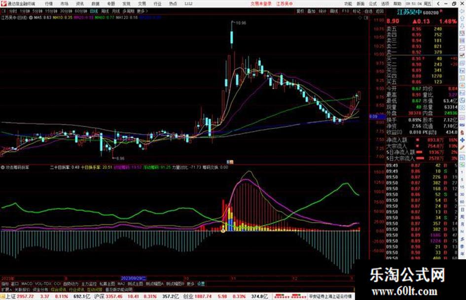466x300 pixels.
Task: Open the 画线 drawing tools
Action: (x=334, y=11)
